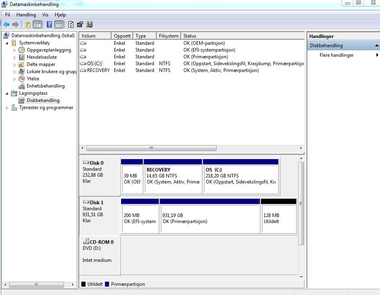Image resolution: width=380 pixels, height=295 pixels.
Task: Click the volume list horizontal scrollbar thumb
Action: pos(151,148)
